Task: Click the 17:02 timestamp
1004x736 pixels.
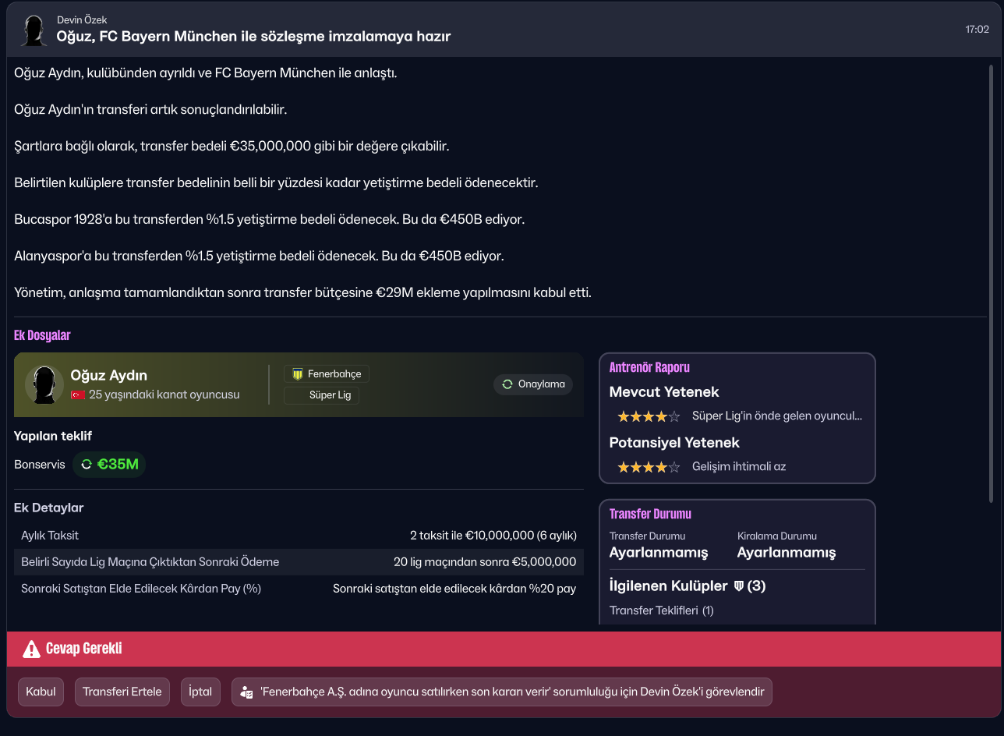Action: pos(977,30)
